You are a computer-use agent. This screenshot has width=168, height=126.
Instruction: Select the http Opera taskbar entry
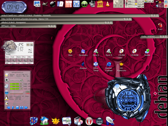point(130,1)
